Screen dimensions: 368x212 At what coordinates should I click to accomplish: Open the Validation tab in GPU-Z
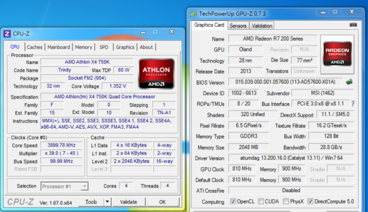pyautogui.click(x=262, y=26)
